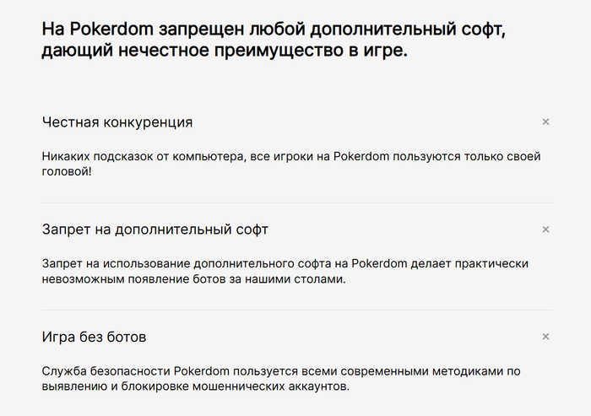
Task: Collapse the "Честная конкуренция" section via its × icon
Action: point(545,122)
